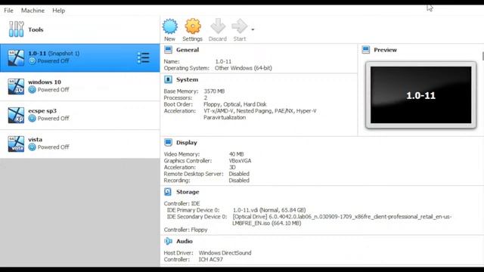Click the IDE Primary Device 1.0-11.vdi entry
The image size is (484, 272).
[x=269, y=210]
